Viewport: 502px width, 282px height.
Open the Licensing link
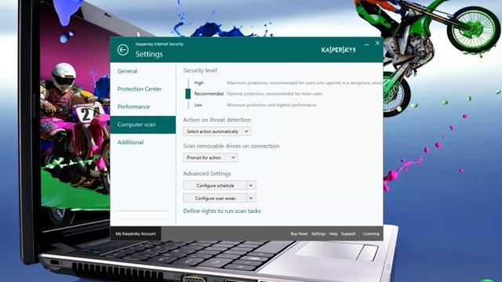click(371, 233)
